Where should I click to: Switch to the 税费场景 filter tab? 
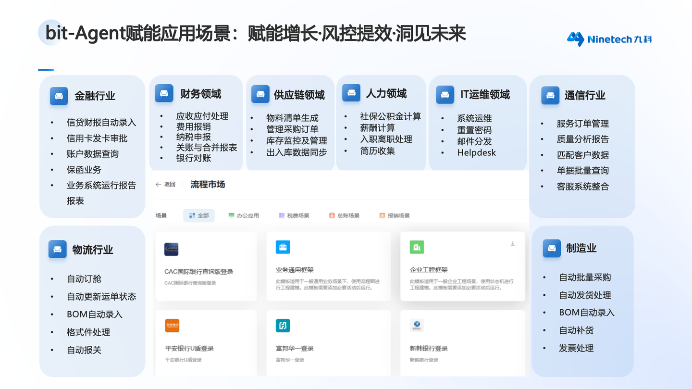click(x=295, y=215)
